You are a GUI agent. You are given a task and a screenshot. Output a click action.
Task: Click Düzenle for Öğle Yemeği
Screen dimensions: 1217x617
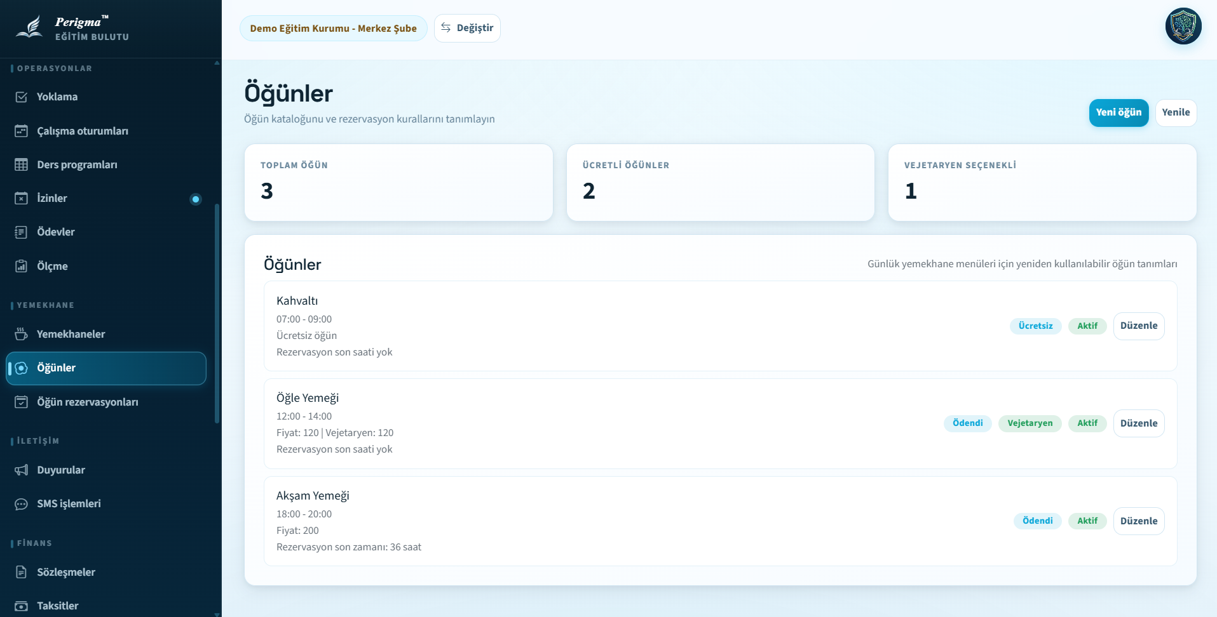click(1138, 423)
